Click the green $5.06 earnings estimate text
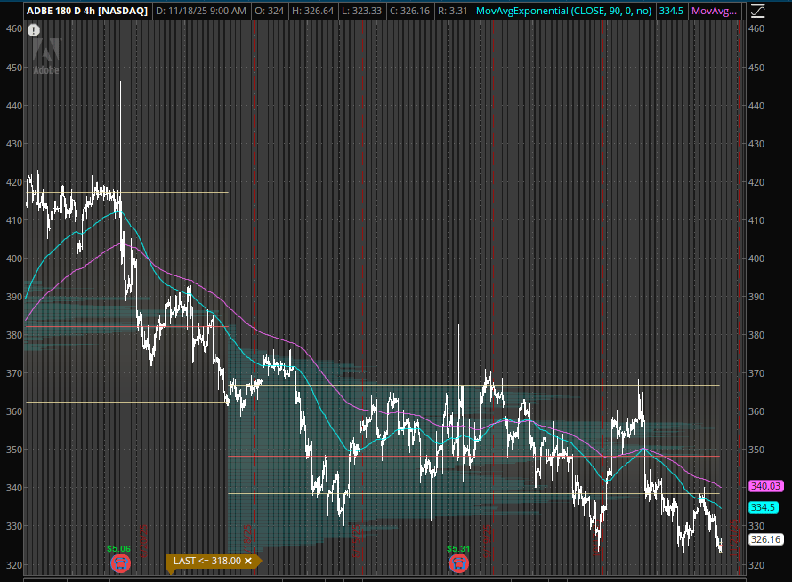 118,549
